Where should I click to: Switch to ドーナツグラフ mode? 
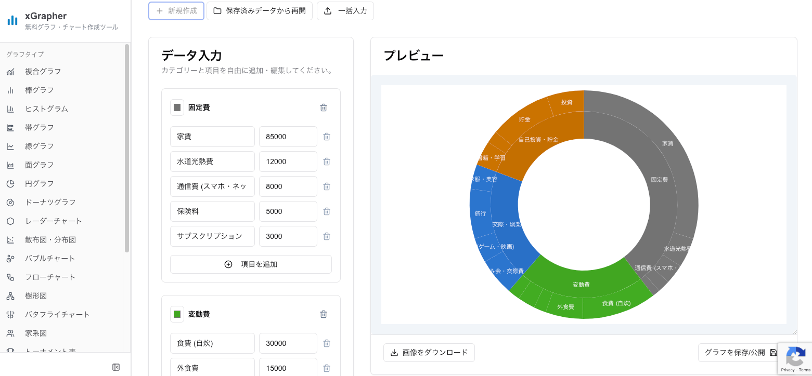coord(49,202)
